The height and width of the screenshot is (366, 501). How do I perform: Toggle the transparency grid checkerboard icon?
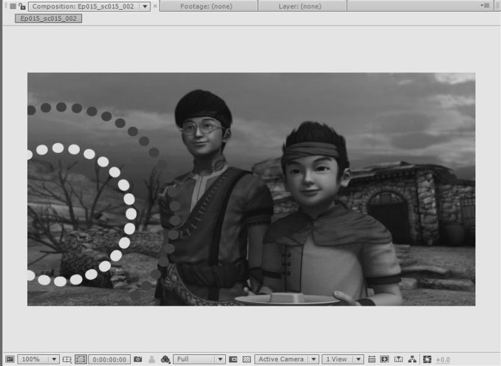pyautogui.click(x=247, y=359)
